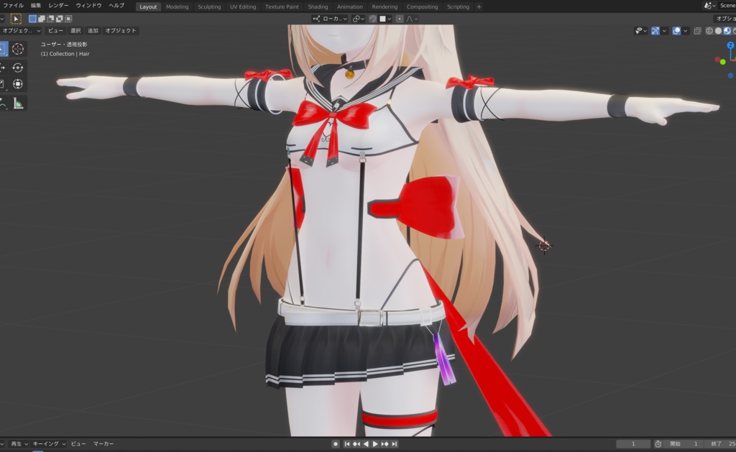This screenshot has width=736, height=452.
Task: Toggle the show gizmos icon
Action: coord(655,30)
